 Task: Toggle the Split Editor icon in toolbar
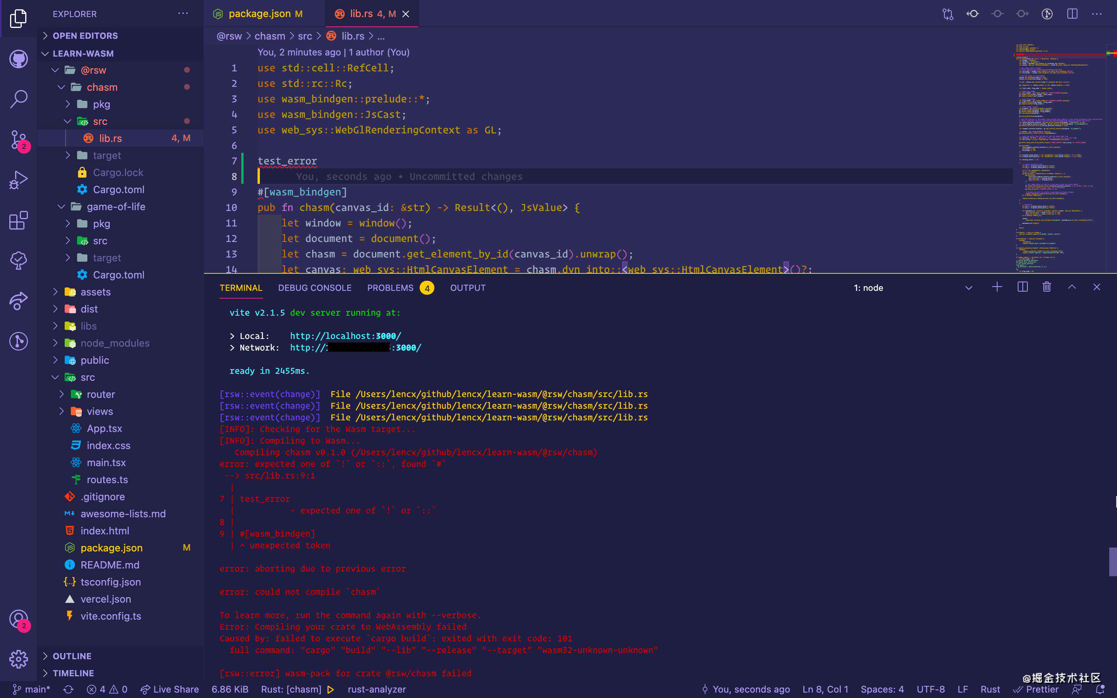(x=1073, y=14)
